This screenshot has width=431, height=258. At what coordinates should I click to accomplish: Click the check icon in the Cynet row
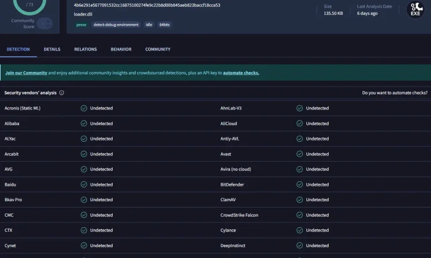(84, 245)
